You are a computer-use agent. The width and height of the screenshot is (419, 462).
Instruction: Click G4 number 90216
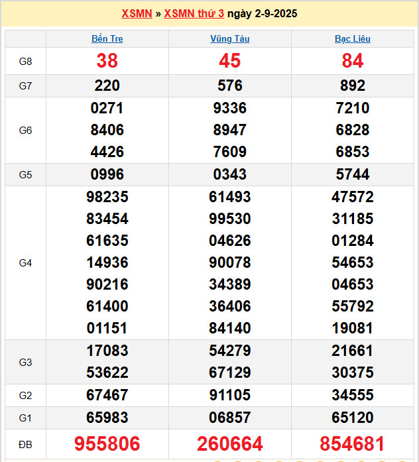[107, 284]
